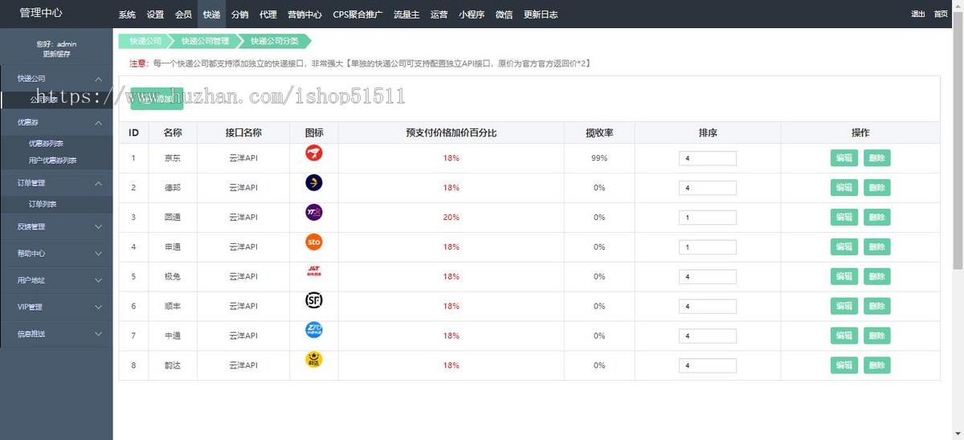Click the 中通 ZTO logo icon
Image resolution: width=964 pixels, height=440 pixels.
(x=314, y=331)
